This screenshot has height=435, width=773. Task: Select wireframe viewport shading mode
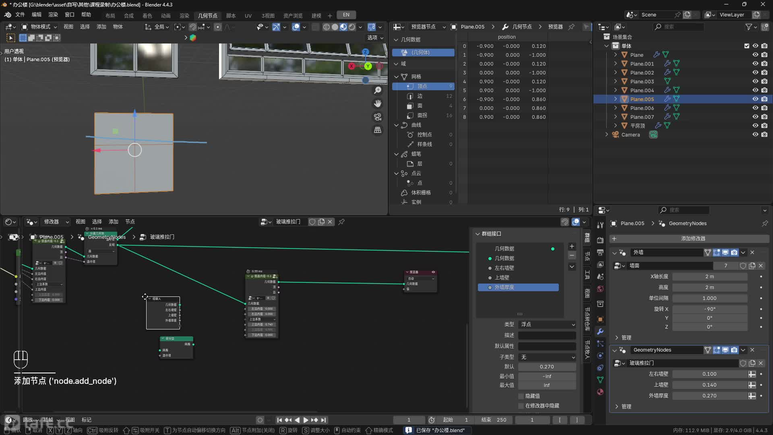(x=327, y=27)
